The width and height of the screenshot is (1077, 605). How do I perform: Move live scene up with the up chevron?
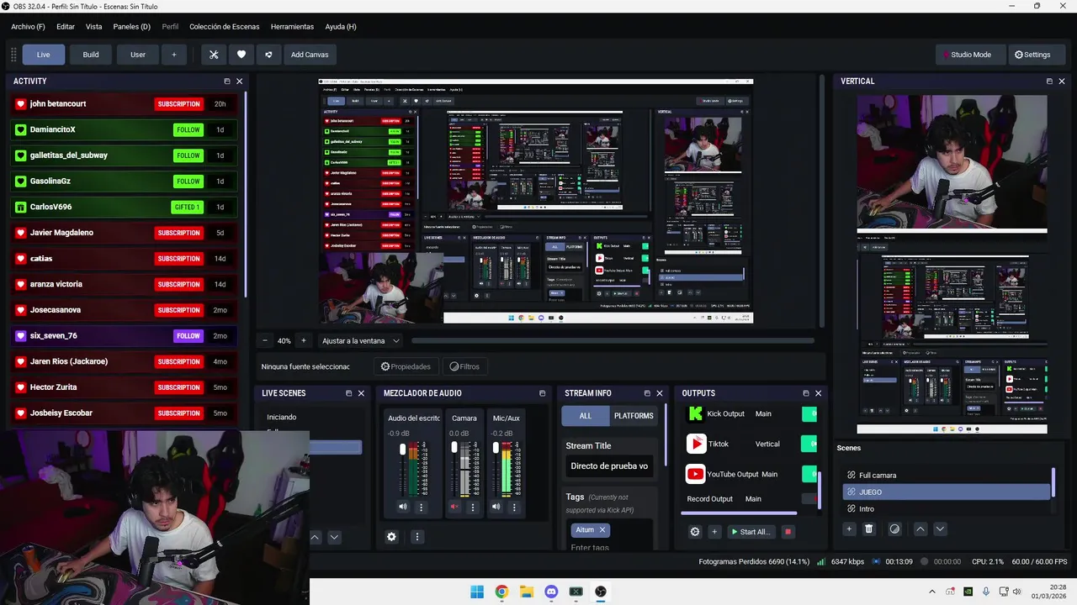(315, 537)
